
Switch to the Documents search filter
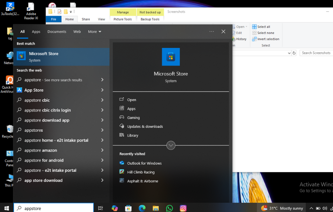tap(57, 32)
